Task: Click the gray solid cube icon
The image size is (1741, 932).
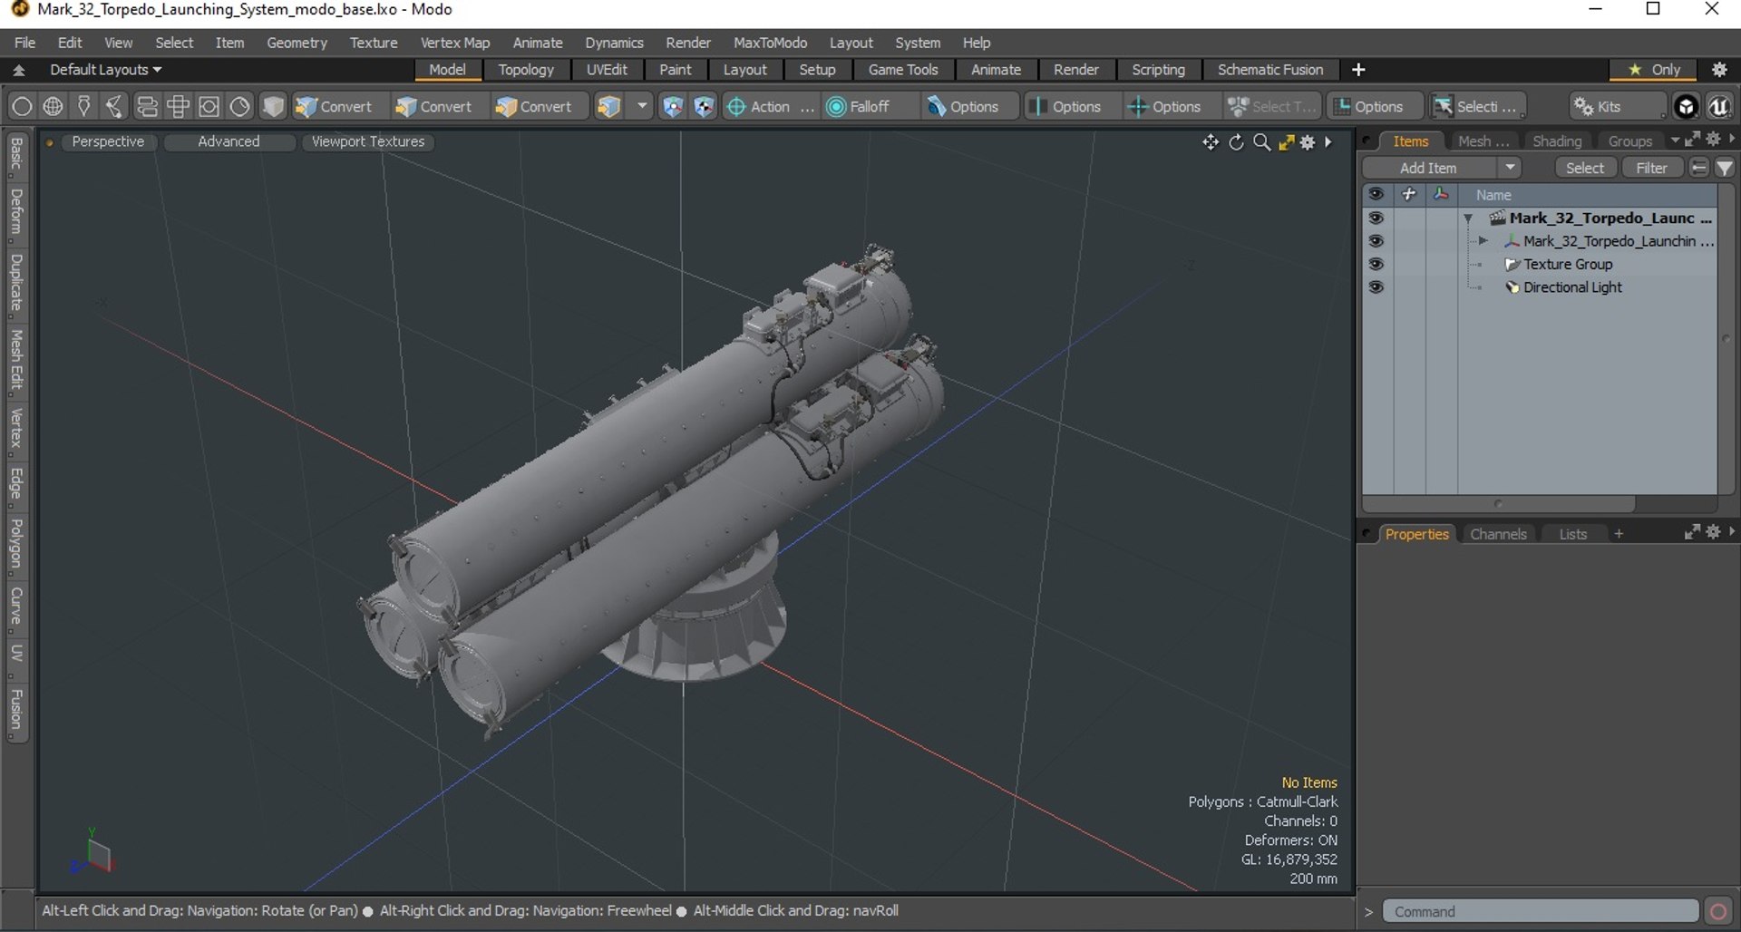Action: [x=273, y=107]
